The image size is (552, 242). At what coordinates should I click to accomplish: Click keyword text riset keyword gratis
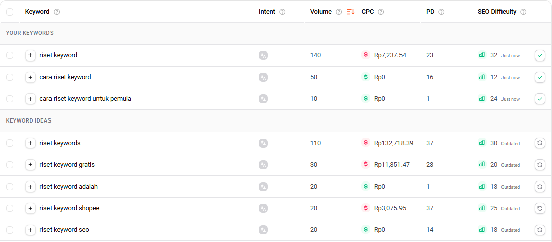(67, 165)
